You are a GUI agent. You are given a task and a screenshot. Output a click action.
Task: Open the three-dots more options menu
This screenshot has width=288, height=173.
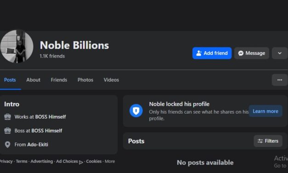[x=280, y=80]
